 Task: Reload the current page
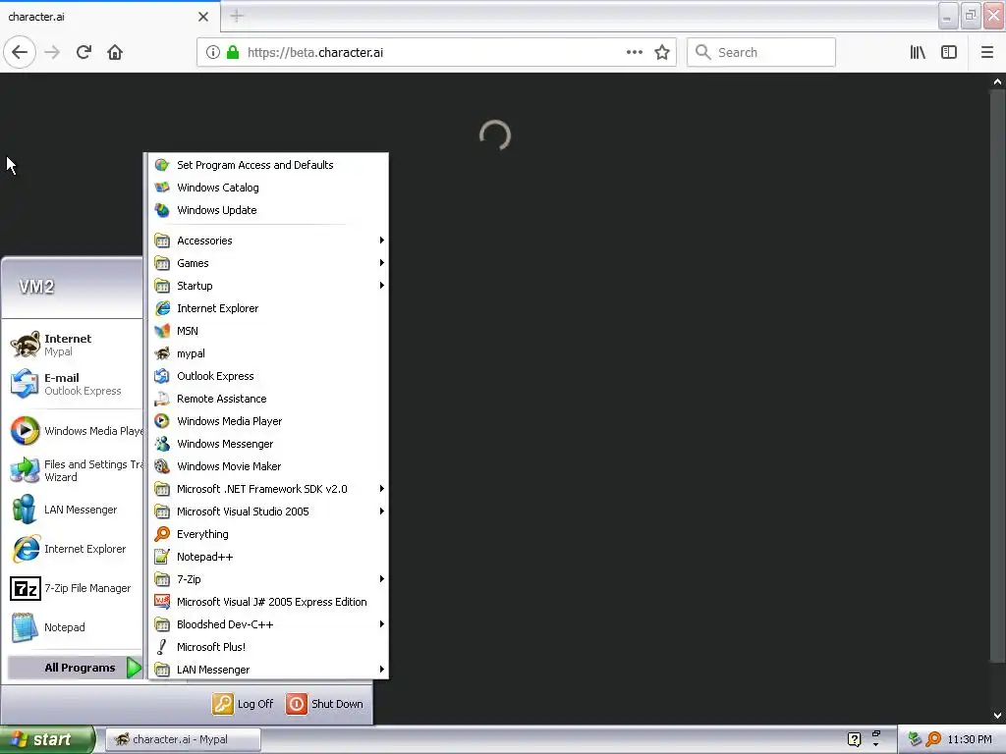(x=84, y=52)
